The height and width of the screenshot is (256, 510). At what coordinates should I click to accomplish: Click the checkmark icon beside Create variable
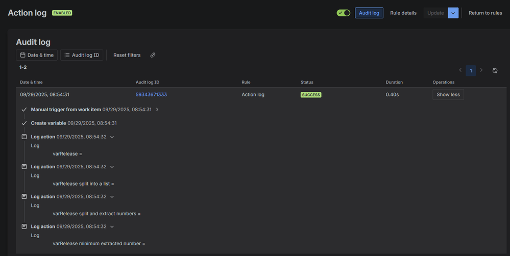[24, 123]
